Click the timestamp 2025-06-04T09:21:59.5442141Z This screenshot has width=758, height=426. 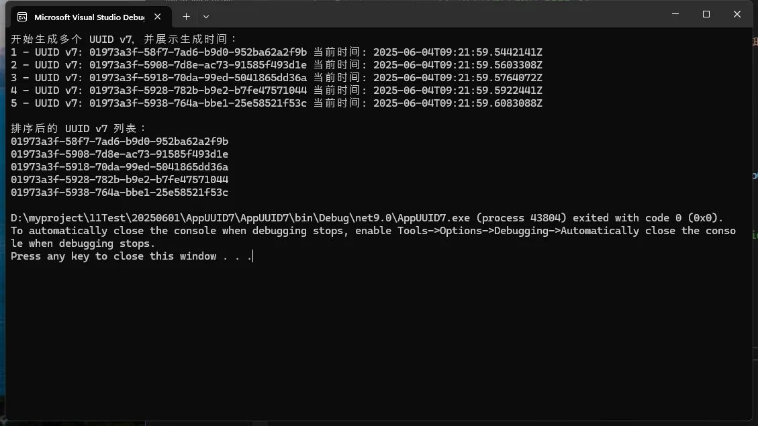tap(457, 52)
